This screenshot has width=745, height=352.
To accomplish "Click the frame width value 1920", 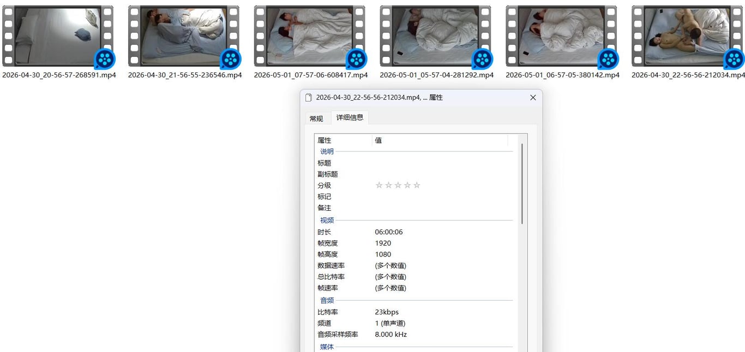I will point(383,243).
